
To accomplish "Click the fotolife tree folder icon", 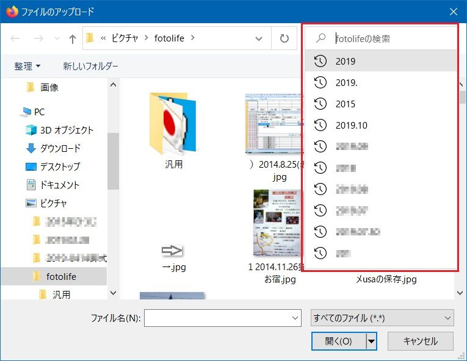I will click(37, 276).
